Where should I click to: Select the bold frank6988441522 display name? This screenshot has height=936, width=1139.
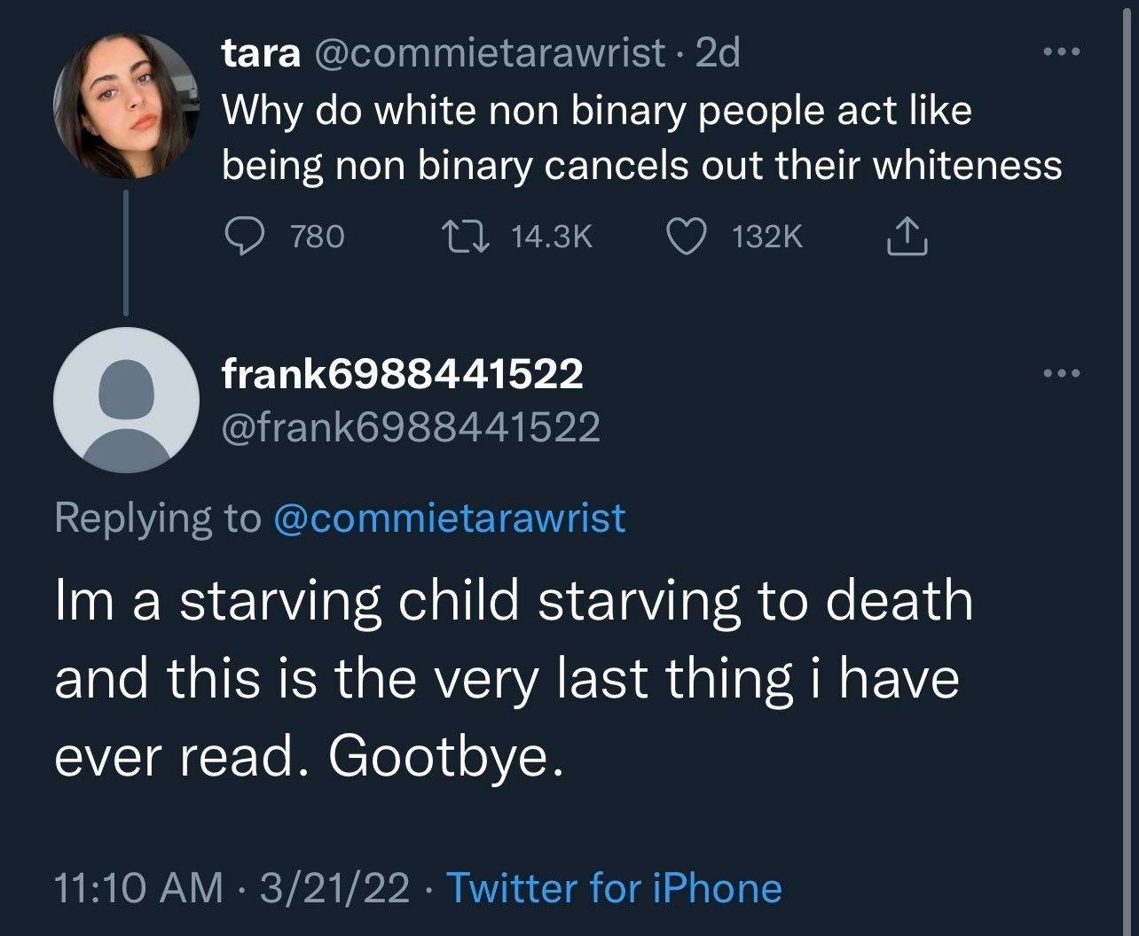(x=402, y=374)
